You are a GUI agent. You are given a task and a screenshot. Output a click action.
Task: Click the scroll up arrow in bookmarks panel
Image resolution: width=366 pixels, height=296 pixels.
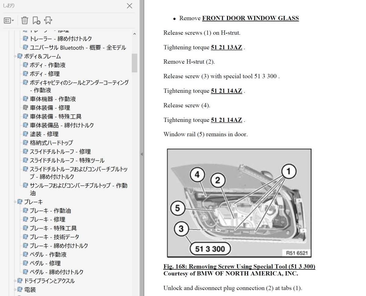135,34
